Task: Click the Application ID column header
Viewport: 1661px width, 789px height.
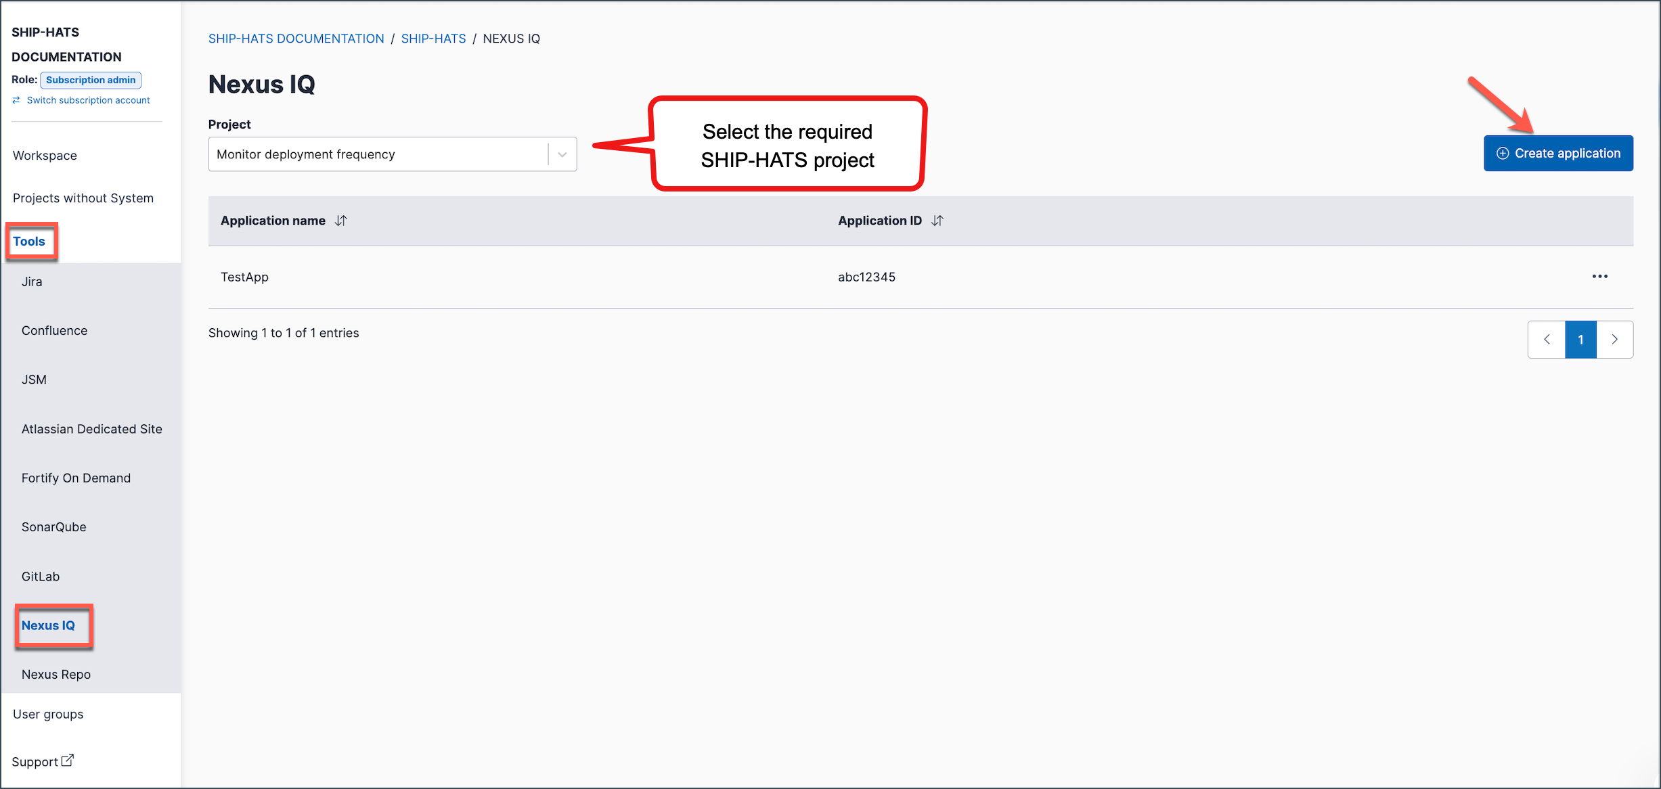Action: click(x=880, y=221)
